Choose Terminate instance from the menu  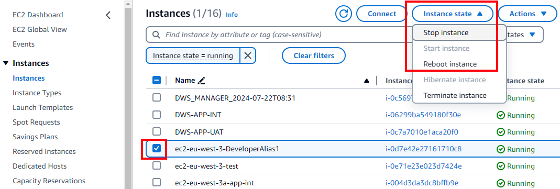click(x=459, y=96)
